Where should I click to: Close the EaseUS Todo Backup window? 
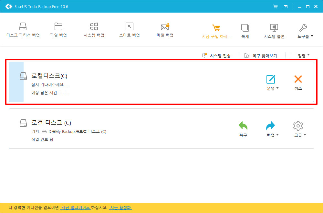(x=316, y=6)
